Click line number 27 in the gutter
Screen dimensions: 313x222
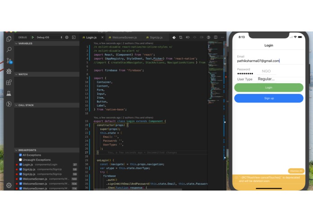coord(86,152)
